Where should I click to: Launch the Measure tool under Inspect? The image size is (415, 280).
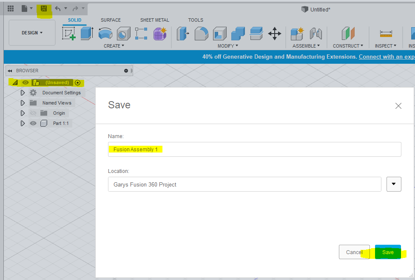coord(385,33)
